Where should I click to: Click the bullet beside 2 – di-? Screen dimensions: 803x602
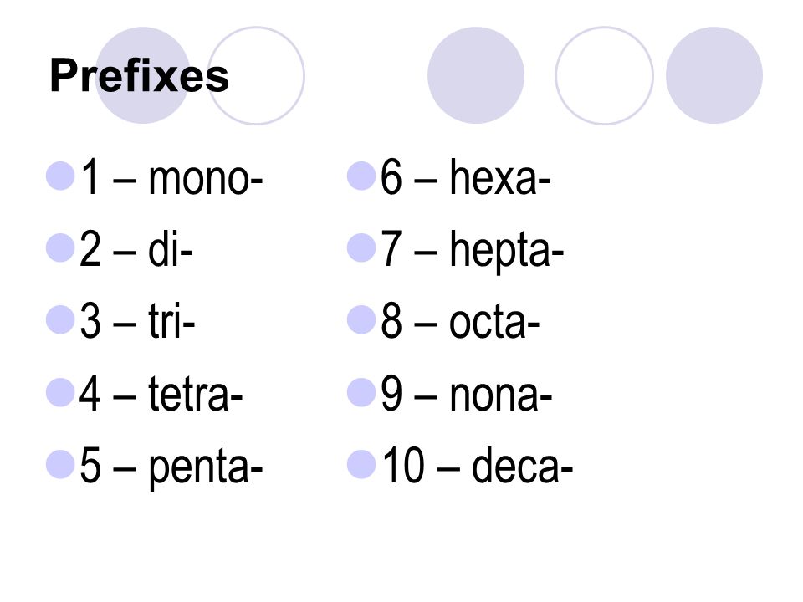pyautogui.click(x=60, y=247)
